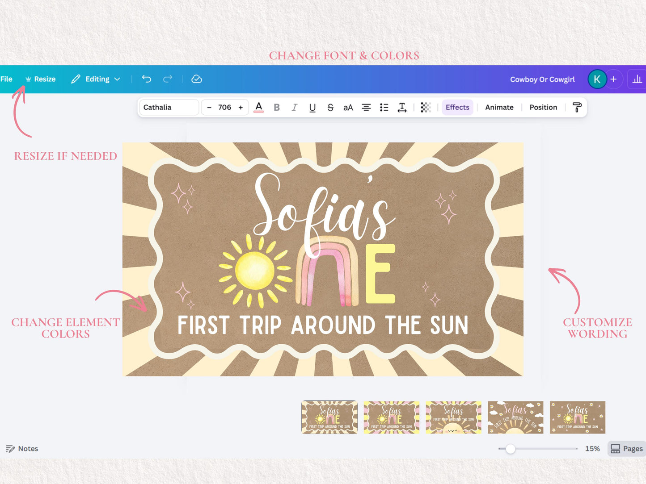The height and width of the screenshot is (484, 646).
Task: Increase font size with the plus button
Action: pyautogui.click(x=241, y=108)
